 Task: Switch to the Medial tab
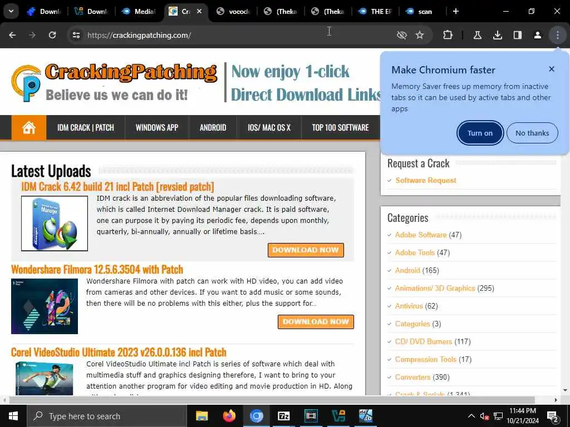pyautogui.click(x=139, y=12)
